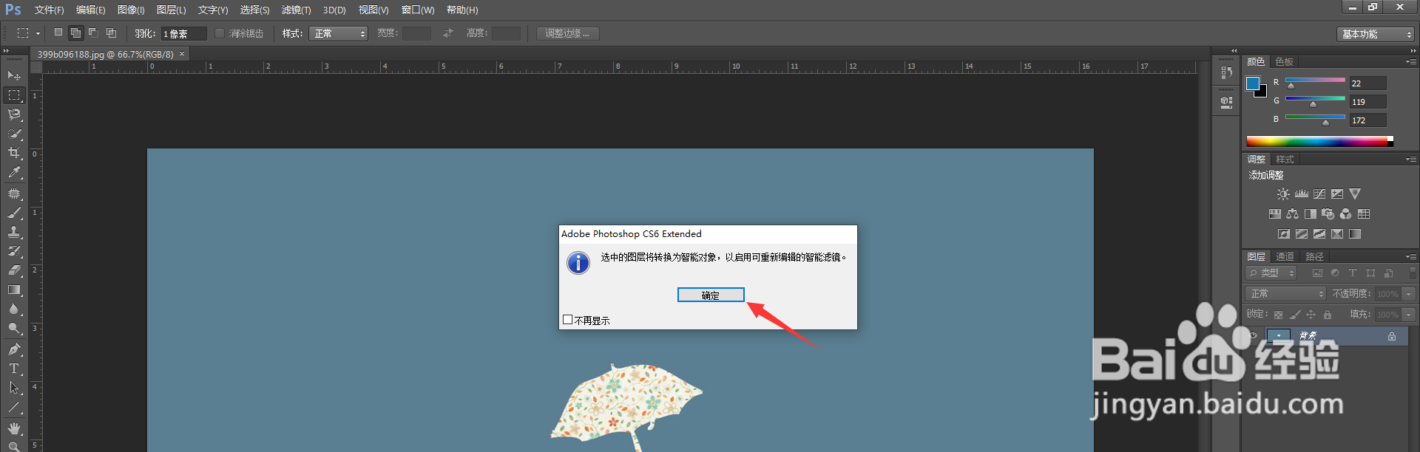Open the 滤镜(T) menu
This screenshot has width=1420, height=452.
click(x=296, y=10)
